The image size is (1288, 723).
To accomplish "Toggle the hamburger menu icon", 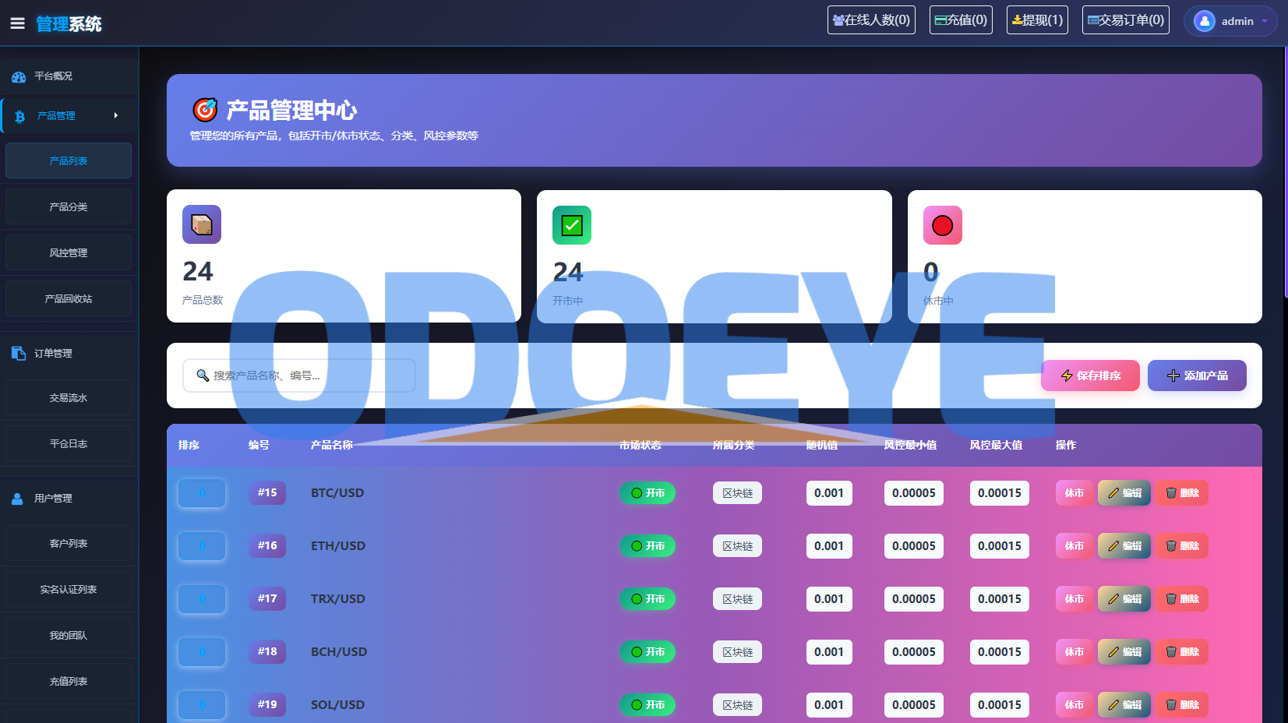I will click(x=17, y=23).
